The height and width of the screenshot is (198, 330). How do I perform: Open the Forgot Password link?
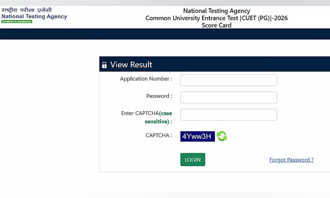pyautogui.click(x=292, y=160)
